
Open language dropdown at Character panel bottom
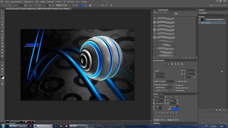[x=159, y=120]
